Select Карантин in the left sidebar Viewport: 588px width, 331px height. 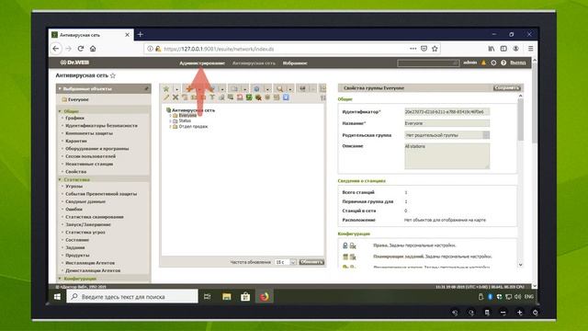pyautogui.click(x=76, y=141)
